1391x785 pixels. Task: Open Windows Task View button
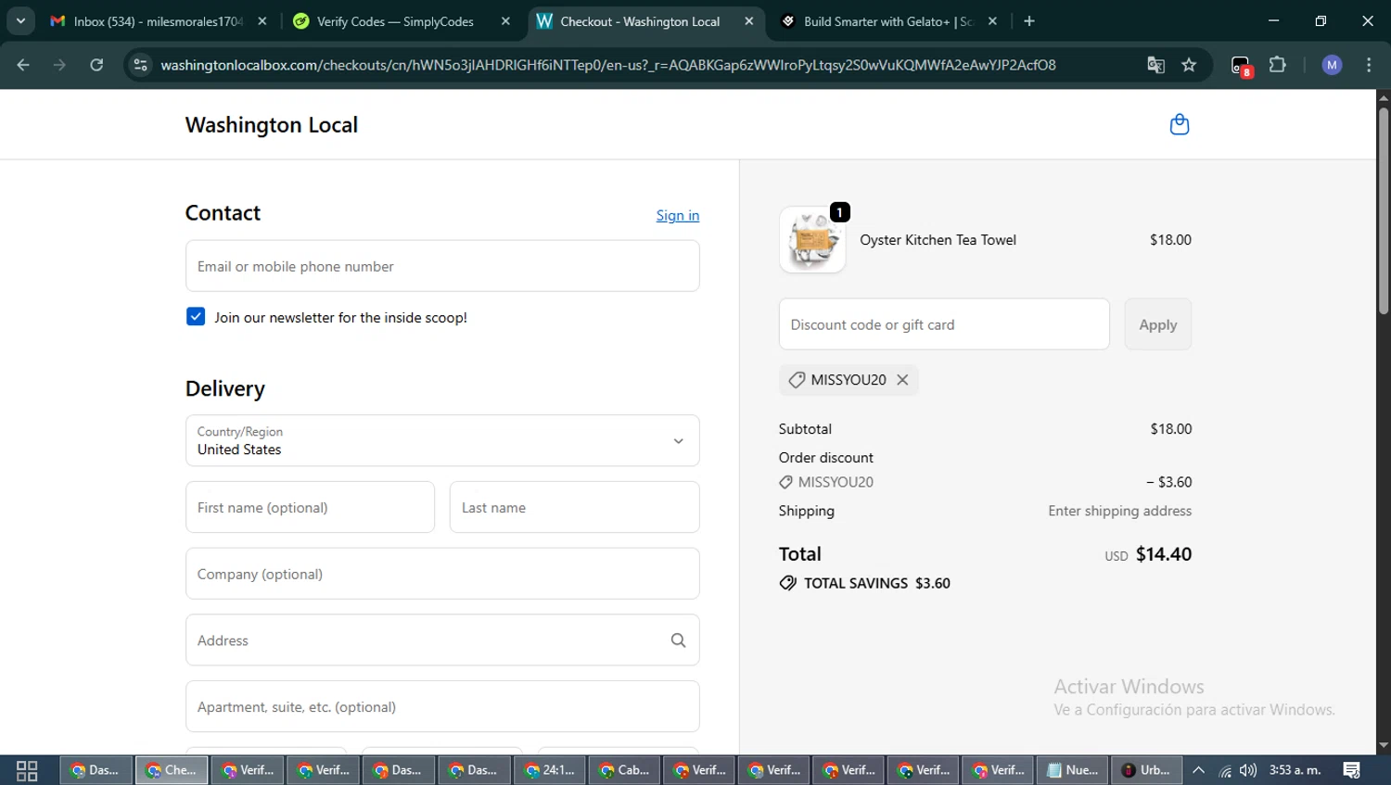27,770
